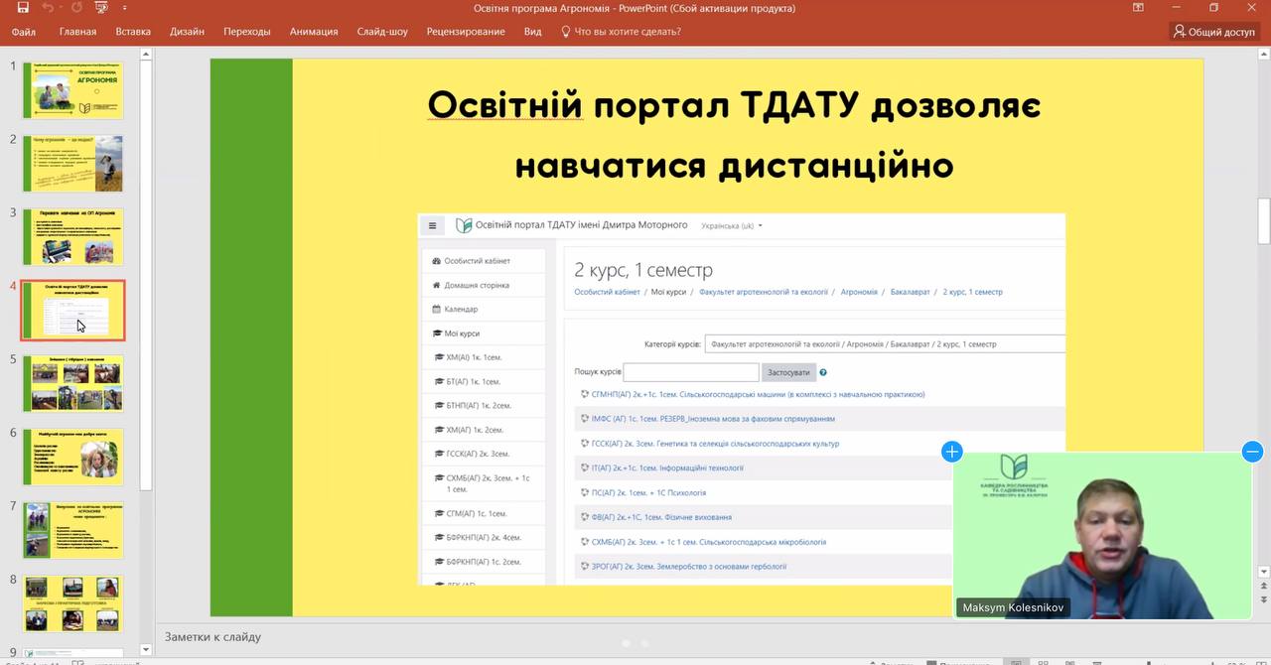Click 'ГССК(АГ) 2к. 3сем.' sidebar course

[479, 454]
